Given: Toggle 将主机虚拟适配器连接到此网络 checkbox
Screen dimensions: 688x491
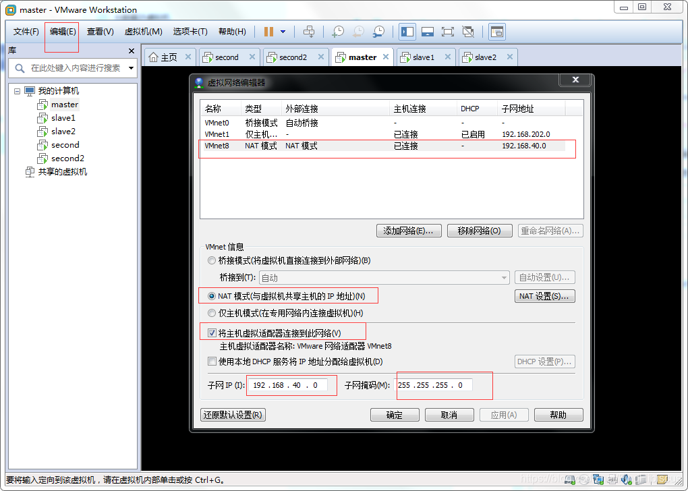Looking at the screenshot, I should pos(212,333).
